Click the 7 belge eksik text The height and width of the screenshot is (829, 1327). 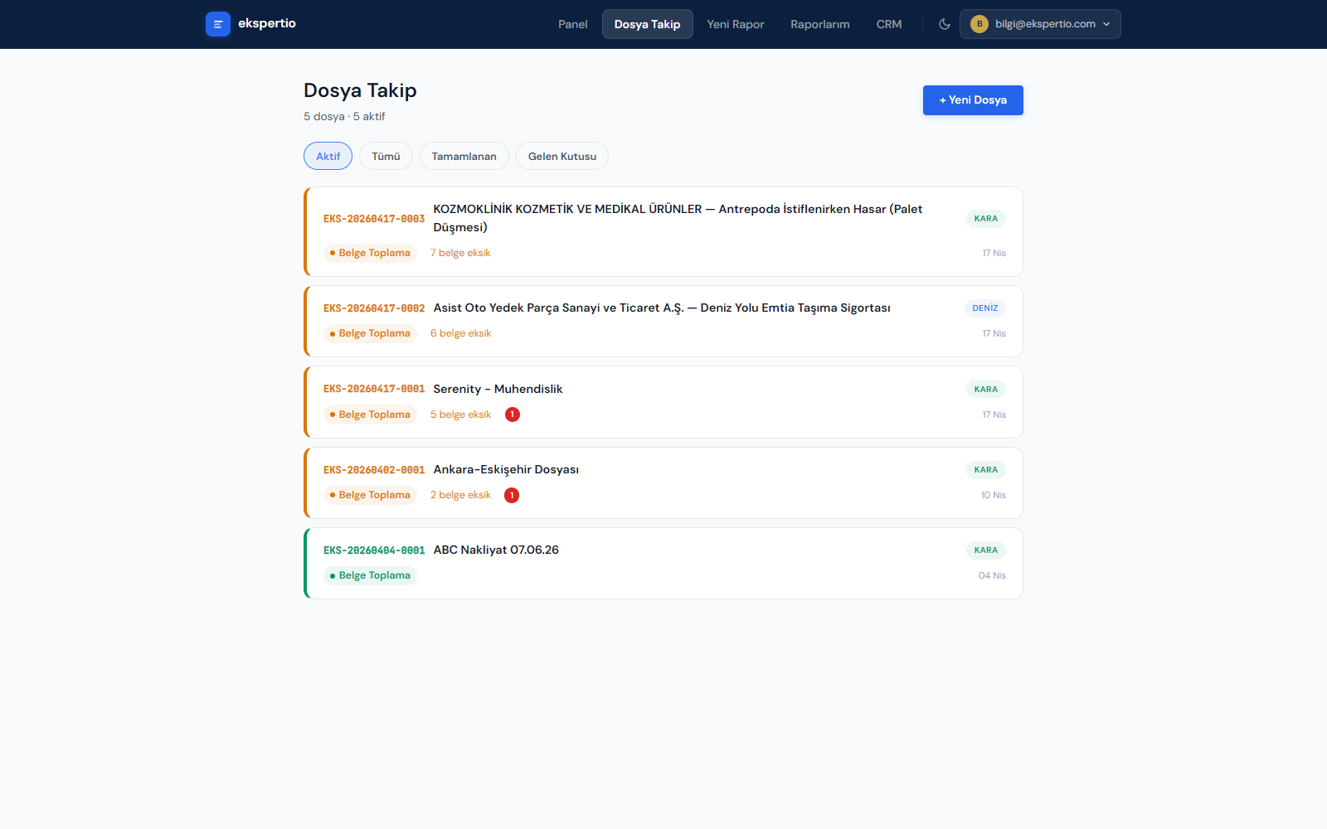tap(460, 253)
